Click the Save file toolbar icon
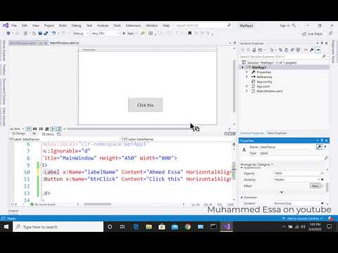The height and width of the screenshot is (253, 338). (40, 33)
